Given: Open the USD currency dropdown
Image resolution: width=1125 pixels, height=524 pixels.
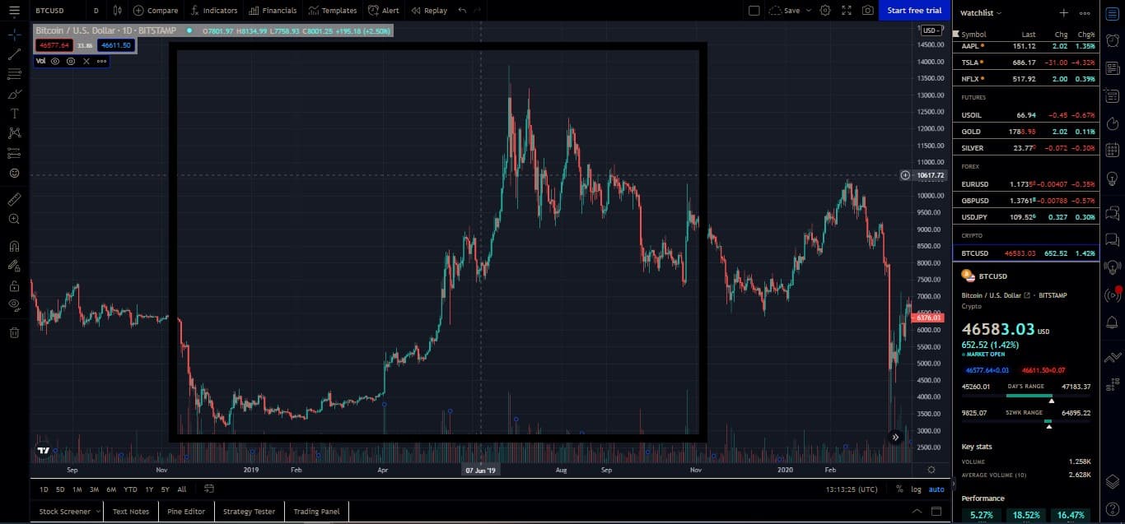Looking at the screenshot, I should (x=931, y=30).
